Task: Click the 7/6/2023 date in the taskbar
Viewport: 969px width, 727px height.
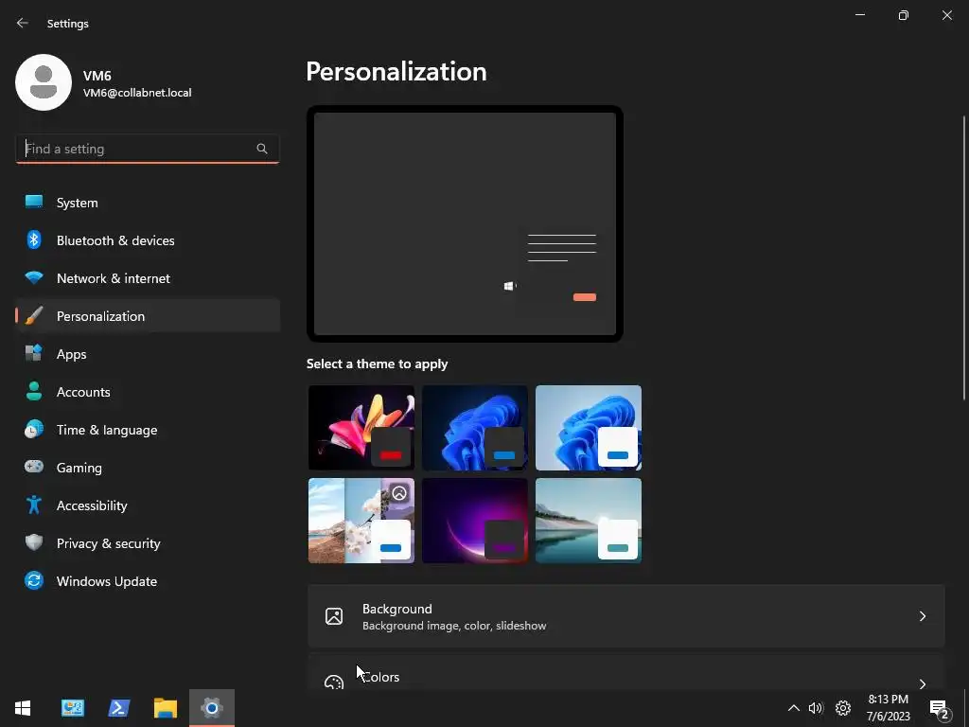Action: point(888,717)
